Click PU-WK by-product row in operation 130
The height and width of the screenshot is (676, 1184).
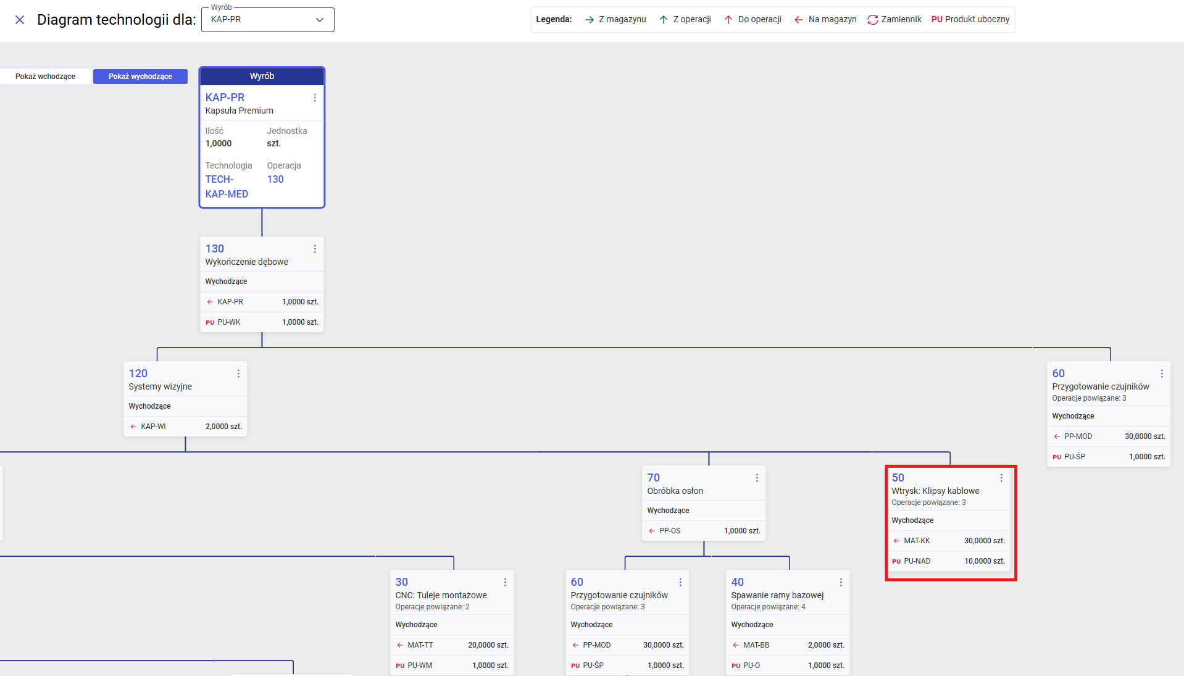(262, 322)
